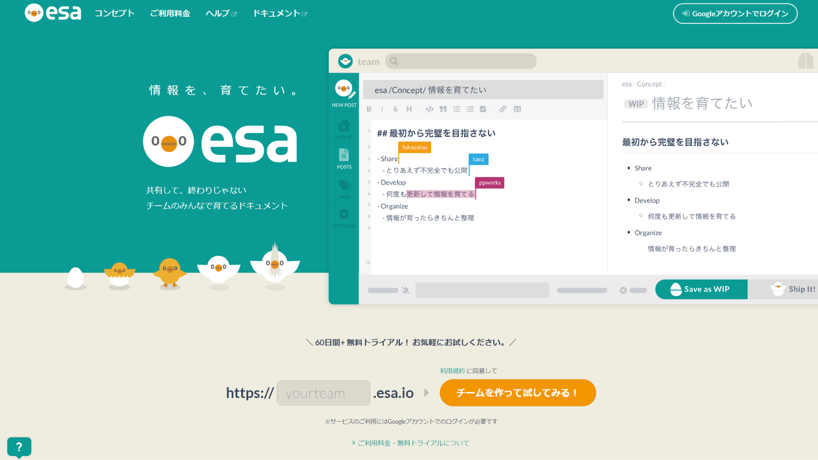The image size is (818, 460).
Task: Open POSTS document icon in sidebar
Action: coord(344,158)
